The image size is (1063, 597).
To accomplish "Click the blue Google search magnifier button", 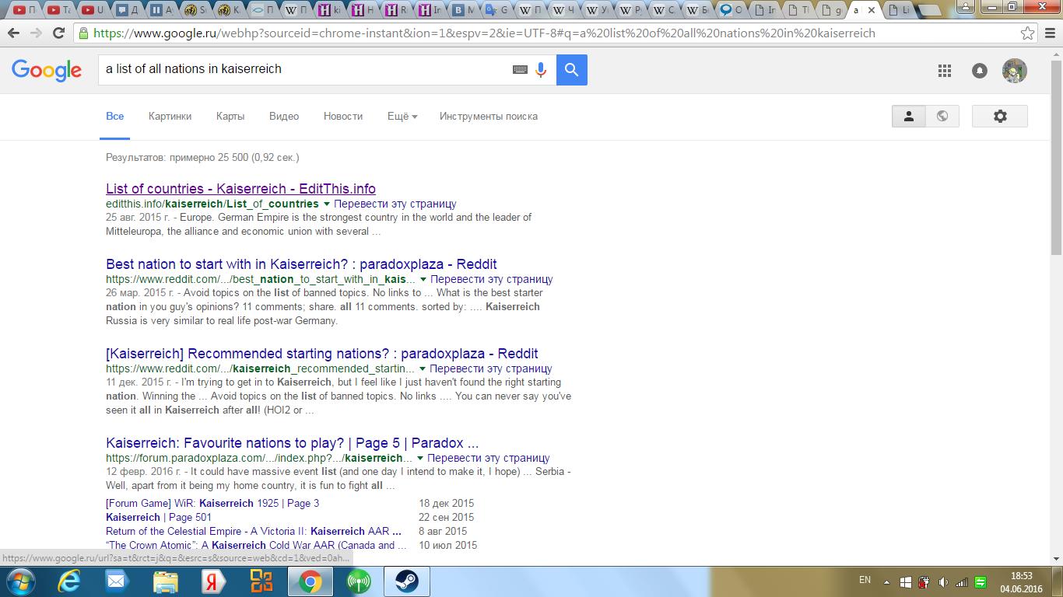I will pos(571,70).
